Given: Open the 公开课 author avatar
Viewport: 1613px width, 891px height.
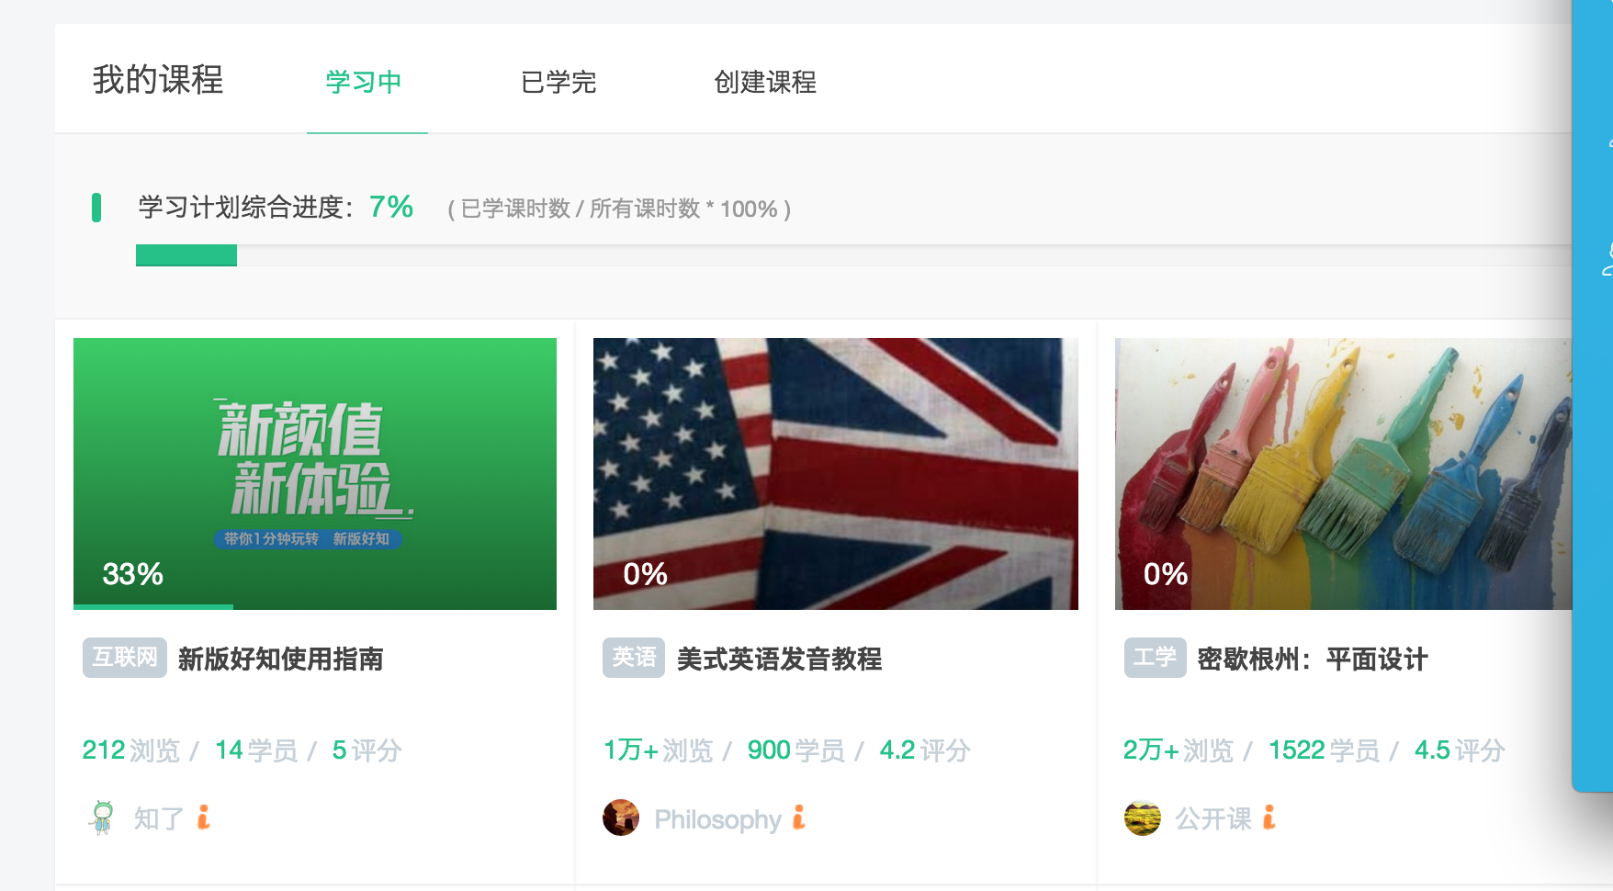Looking at the screenshot, I should pos(1143,818).
